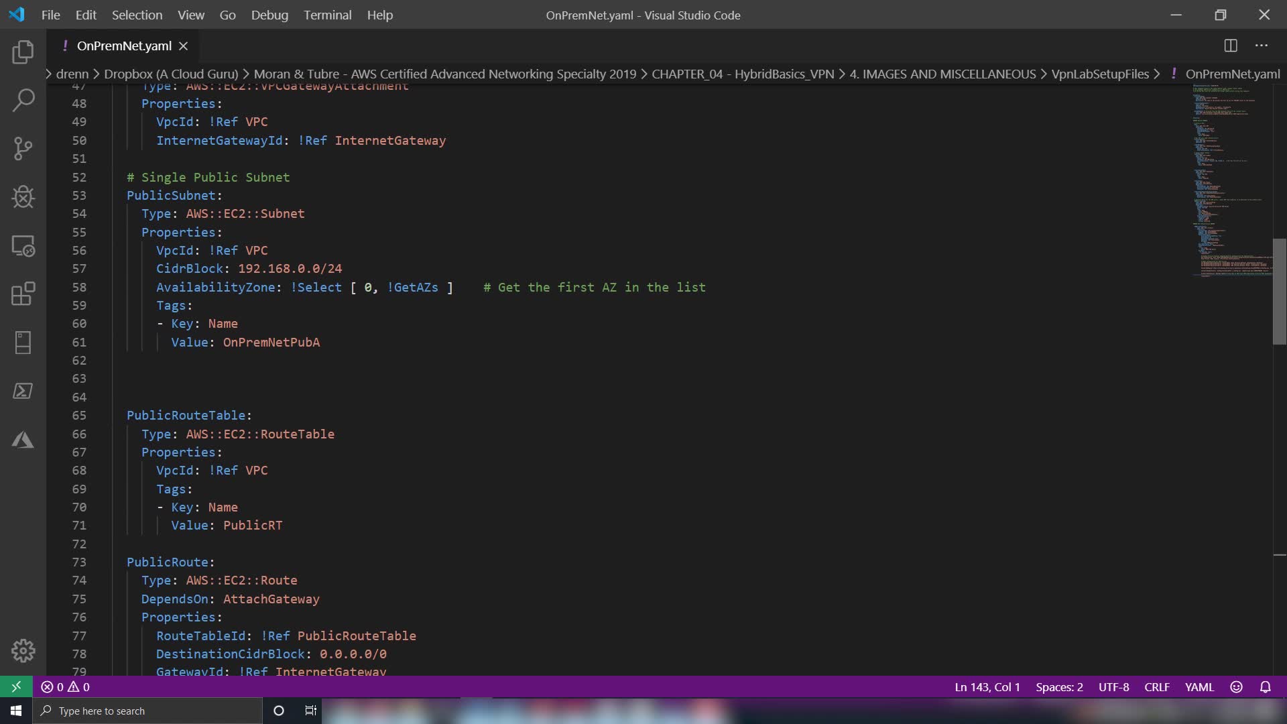Open the editor More Actions ellipsis
Viewport: 1287px width, 724px height.
tap(1262, 46)
